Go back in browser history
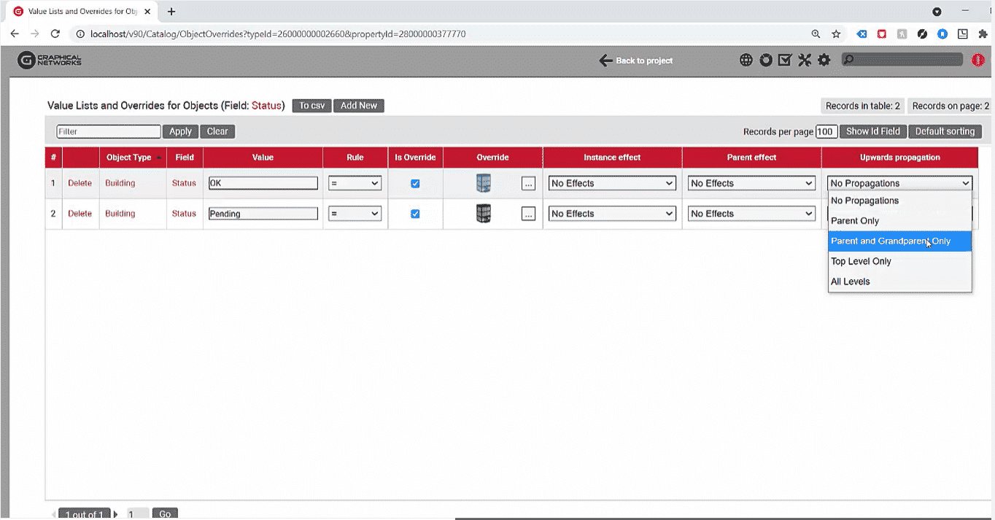The height and width of the screenshot is (520, 995). click(15, 34)
